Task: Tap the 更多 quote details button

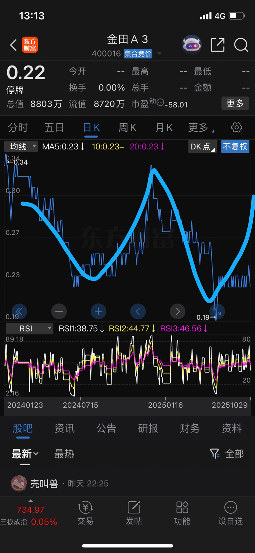Action: 235,103
